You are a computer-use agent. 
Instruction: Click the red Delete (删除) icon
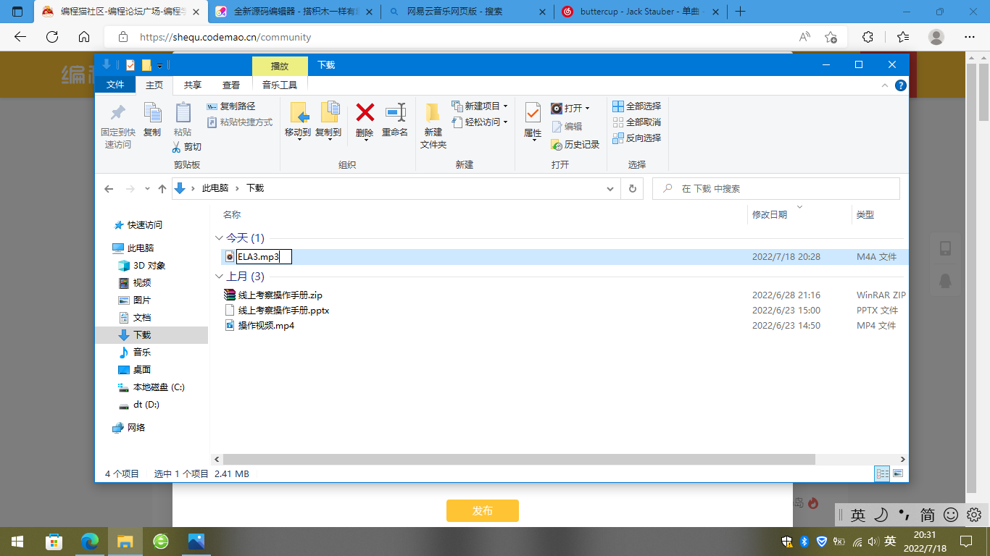pyautogui.click(x=365, y=112)
